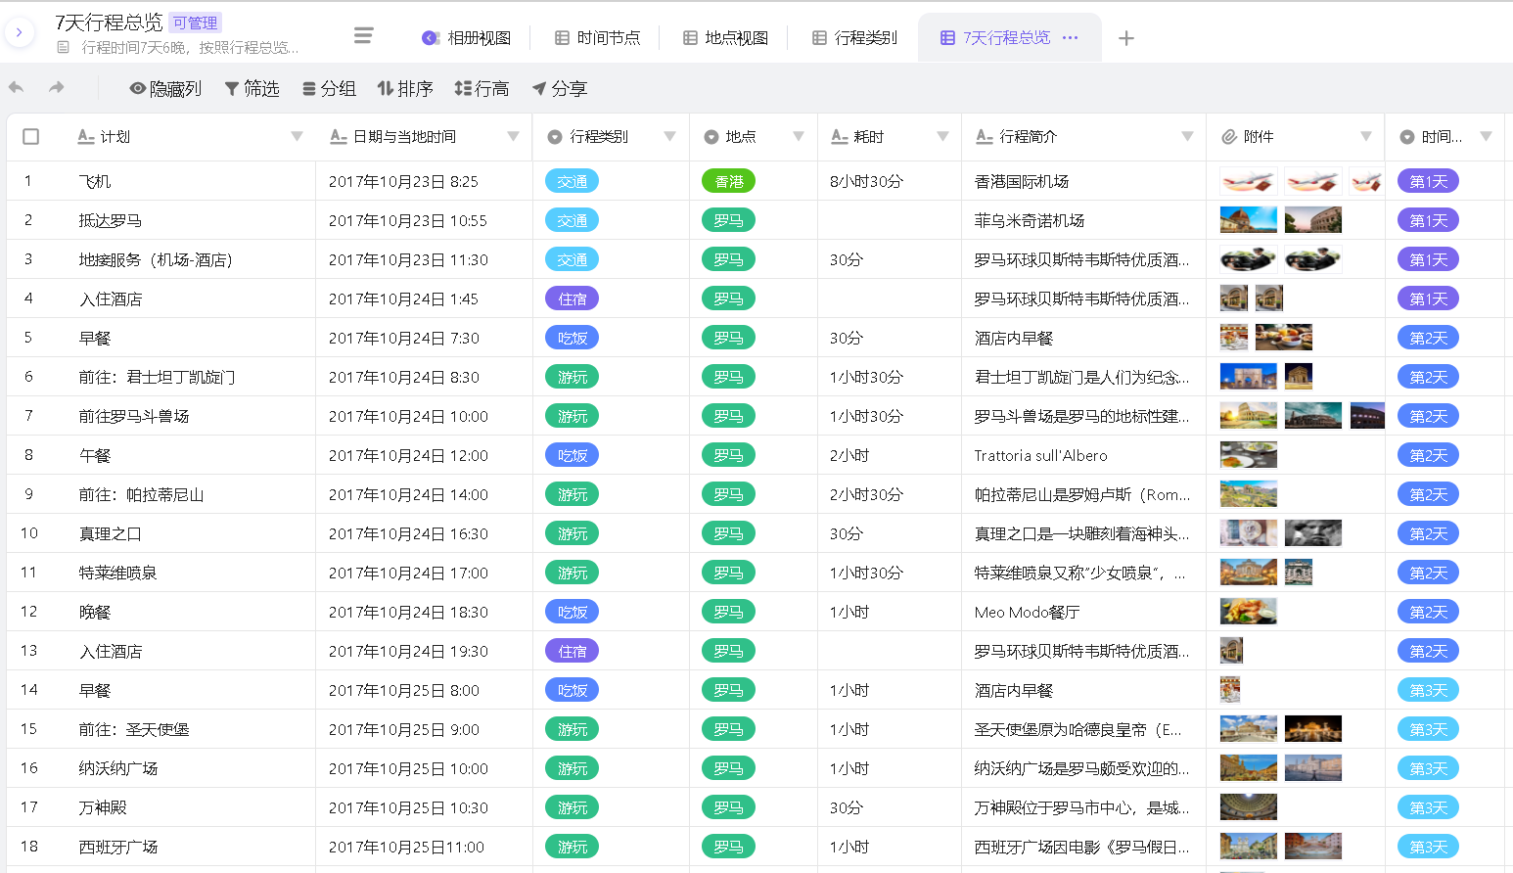Click the description icon beside 行程时间7天6晚
This screenshot has height=873, width=1513.
click(63, 47)
